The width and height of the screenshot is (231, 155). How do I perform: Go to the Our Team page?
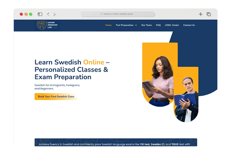tap(147, 25)
